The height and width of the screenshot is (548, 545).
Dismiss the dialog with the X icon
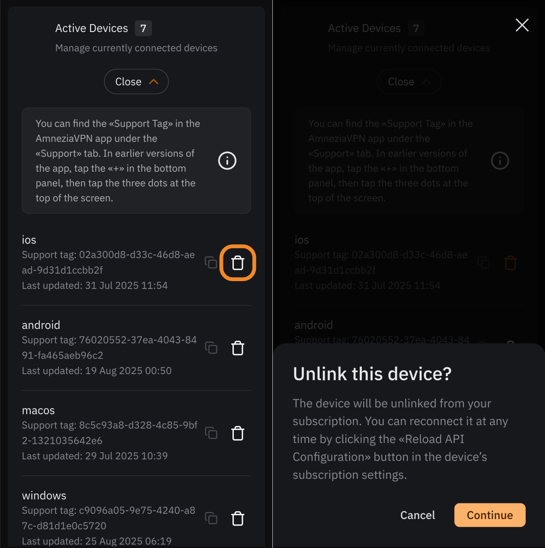[x=522, y=25]
